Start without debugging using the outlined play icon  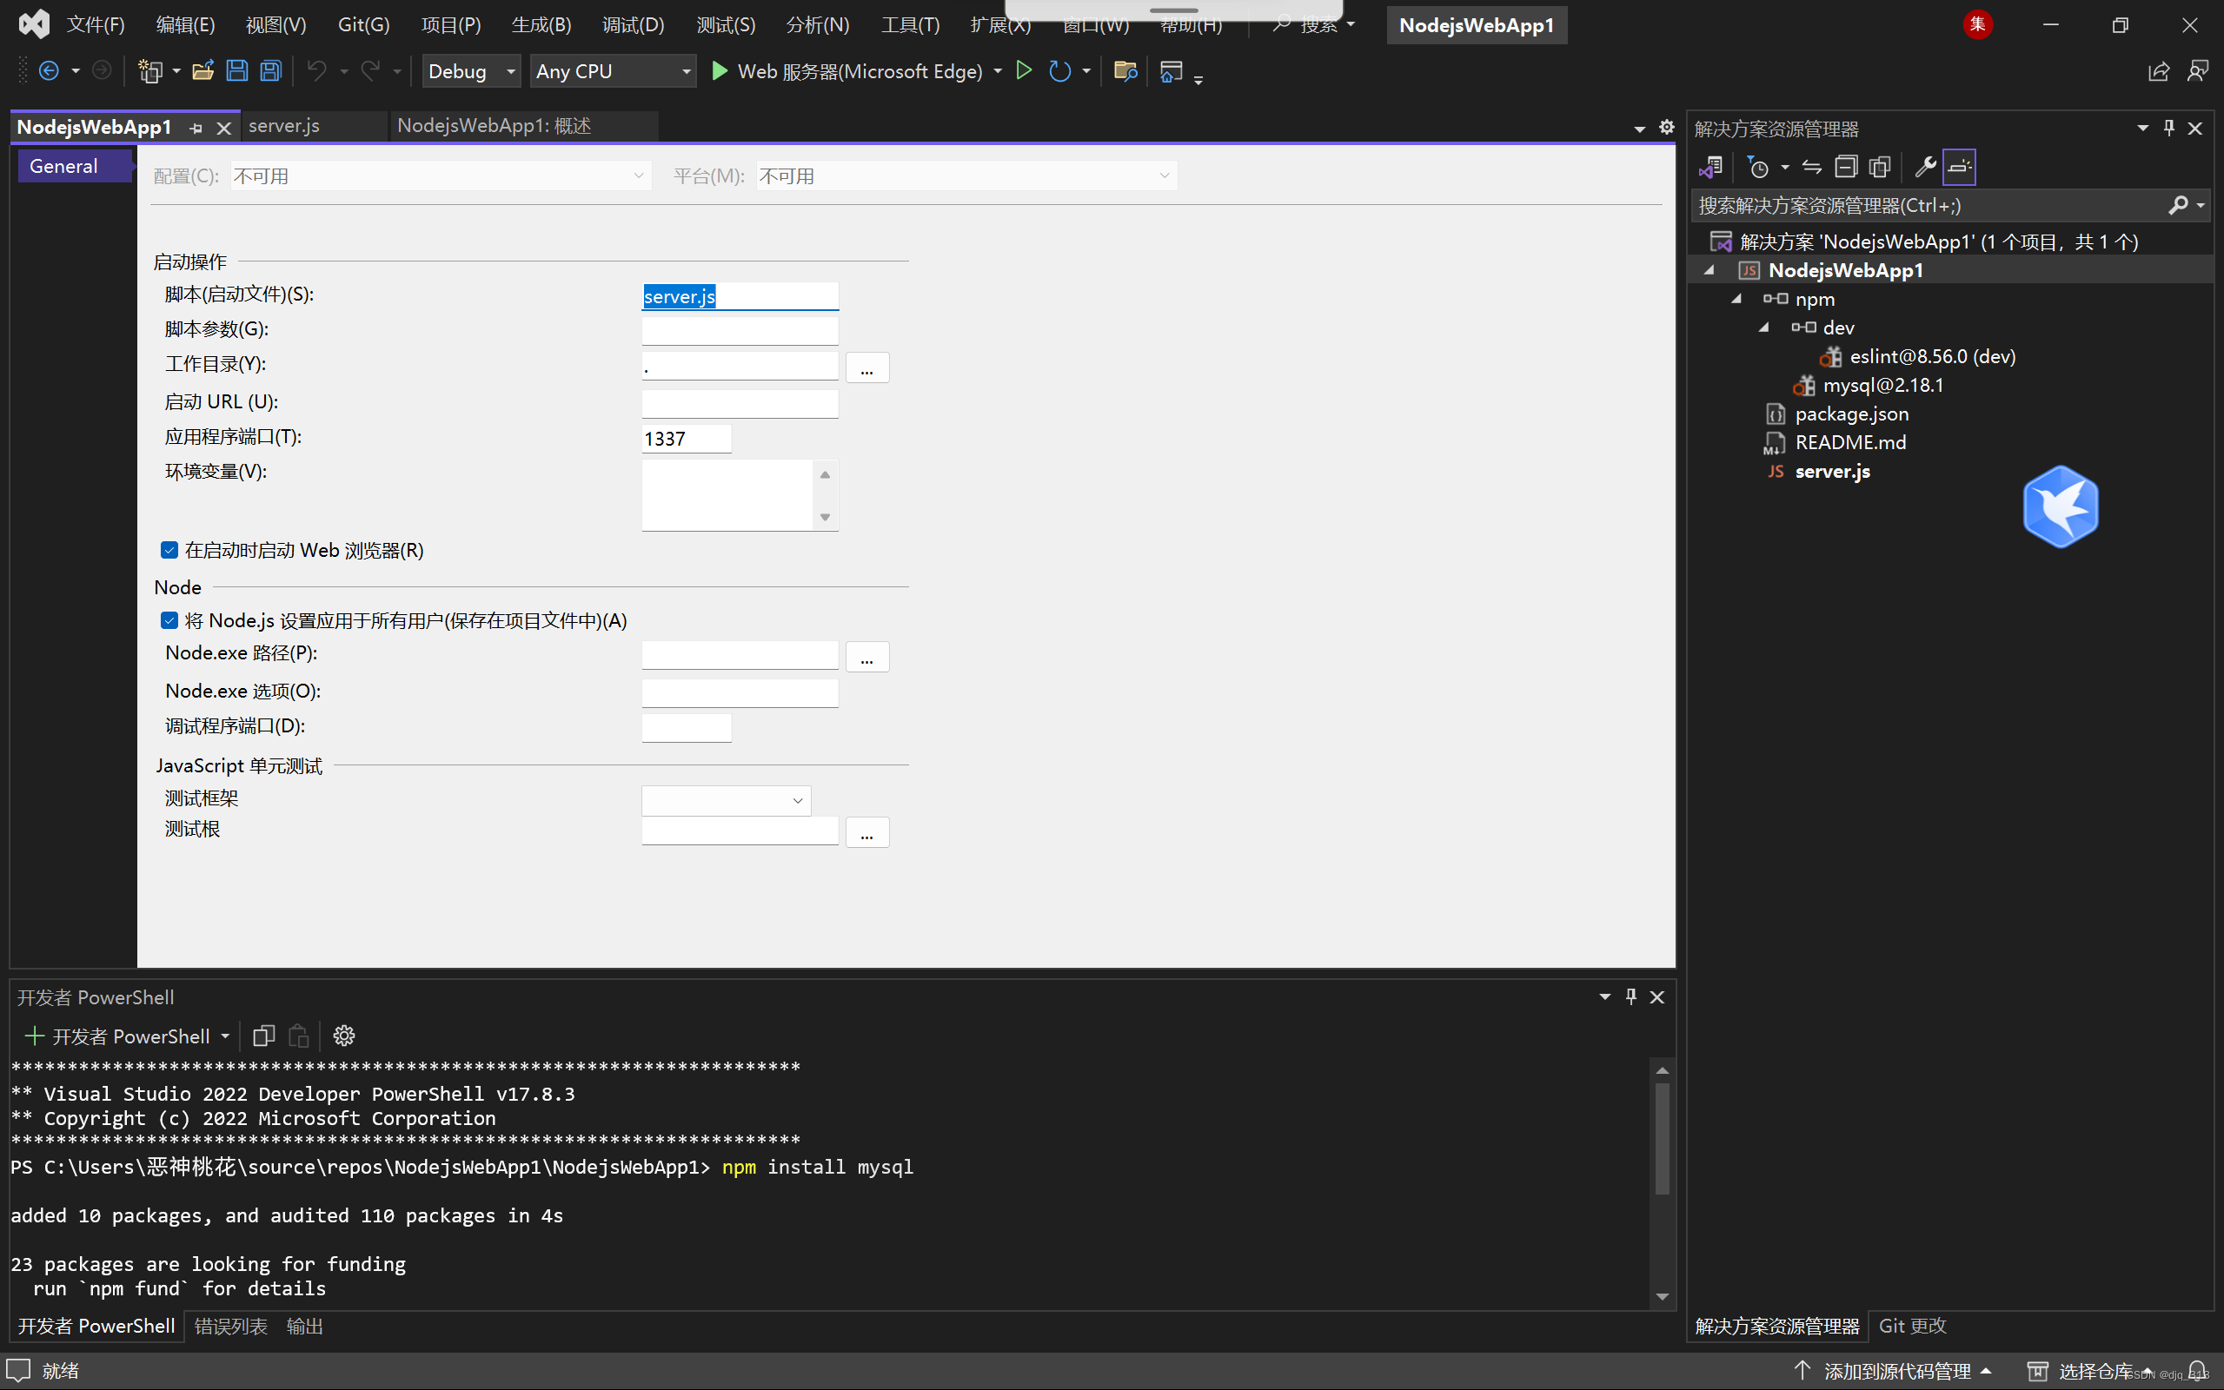coord(1023,70)
